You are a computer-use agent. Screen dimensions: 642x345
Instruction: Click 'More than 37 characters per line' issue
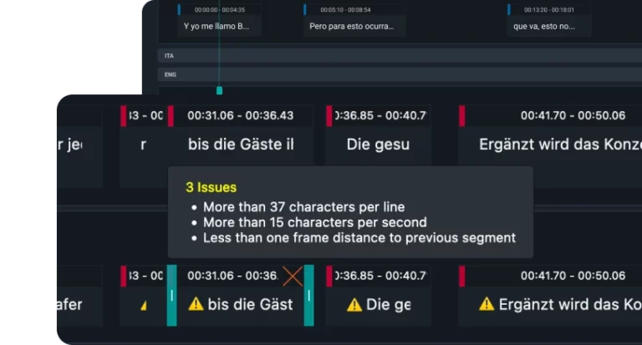coord(303,207)
